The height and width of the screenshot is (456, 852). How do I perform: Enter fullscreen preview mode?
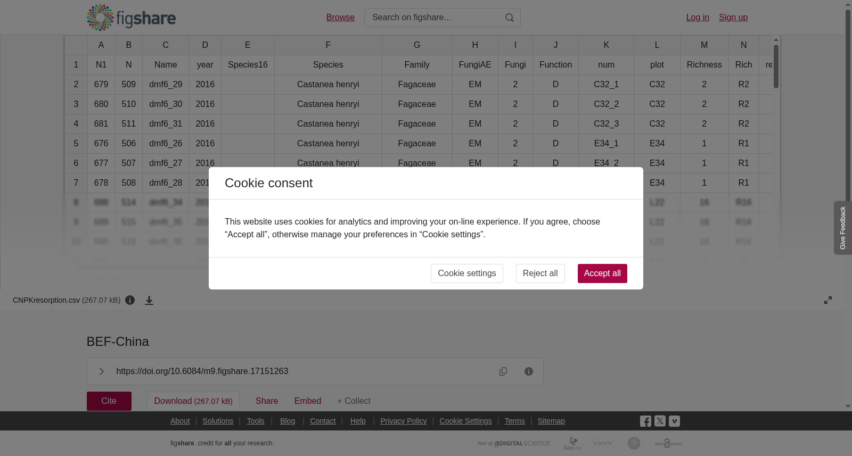[828, 300]
